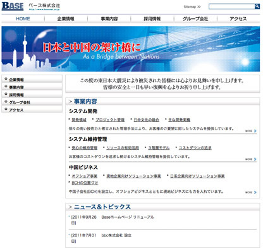
Task: Click the Japan-China bridge banner image
Action: coord(131,49)
